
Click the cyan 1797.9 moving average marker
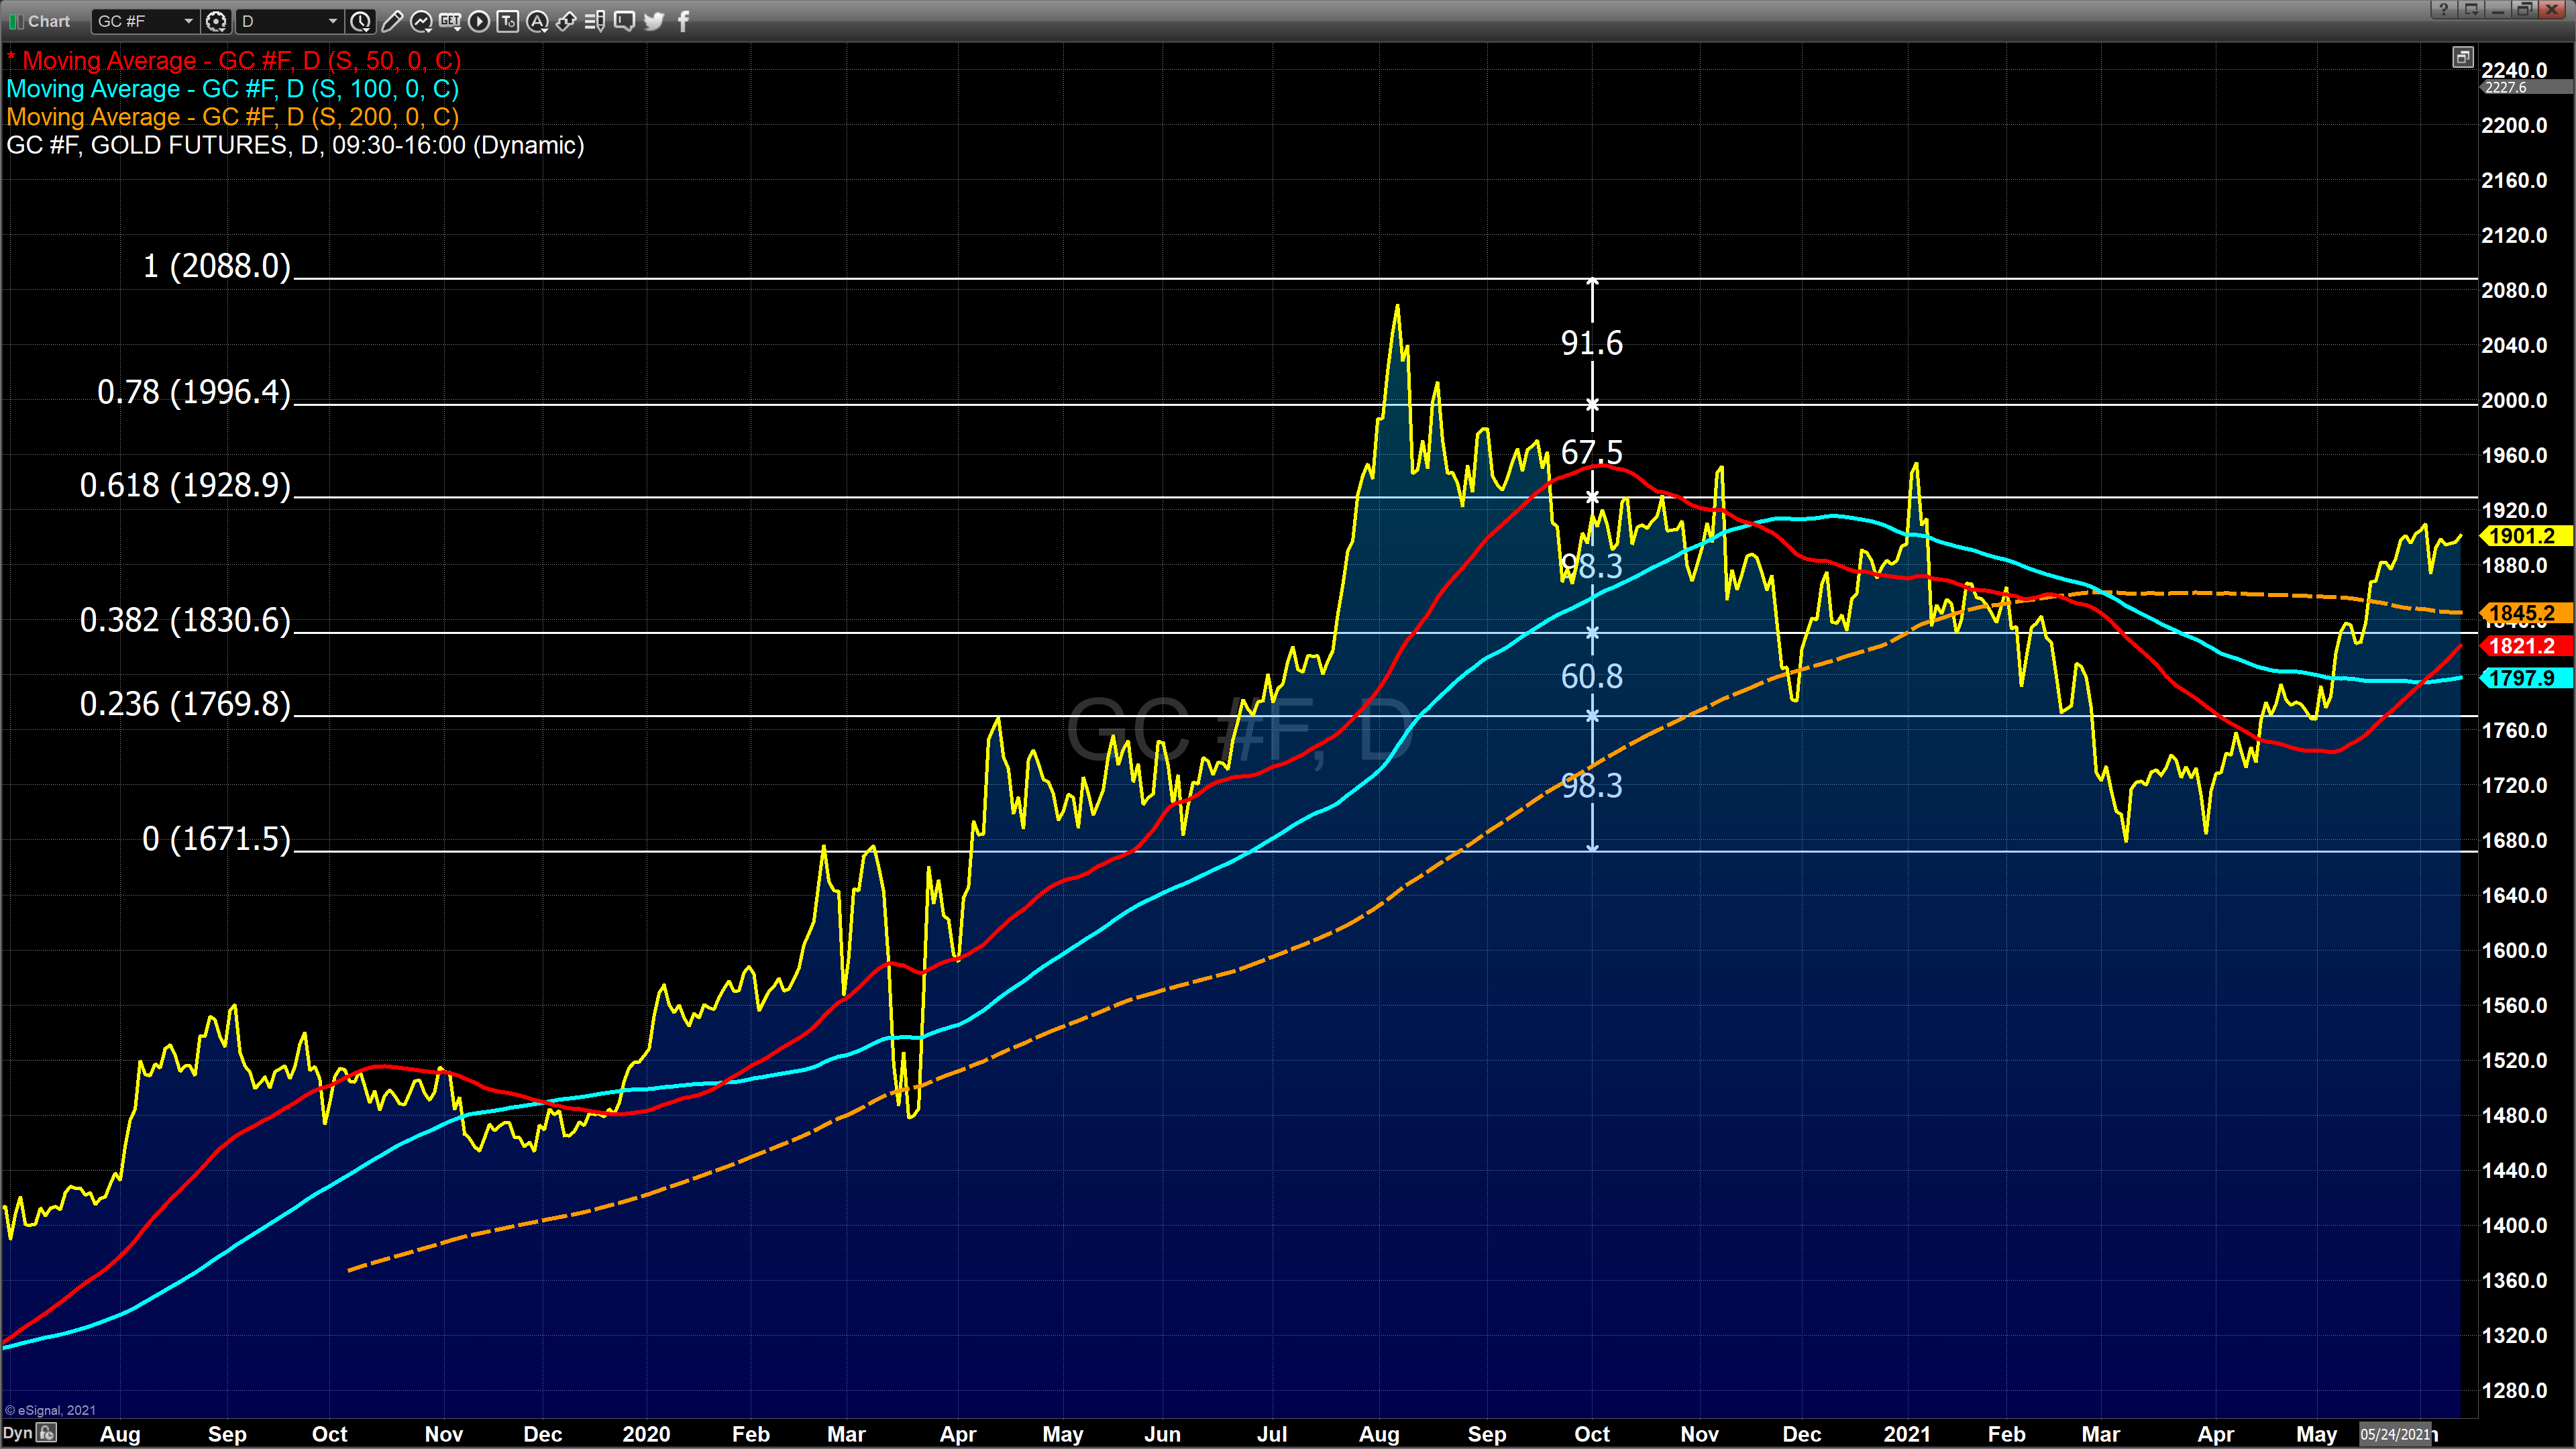tap(2526, 678)
